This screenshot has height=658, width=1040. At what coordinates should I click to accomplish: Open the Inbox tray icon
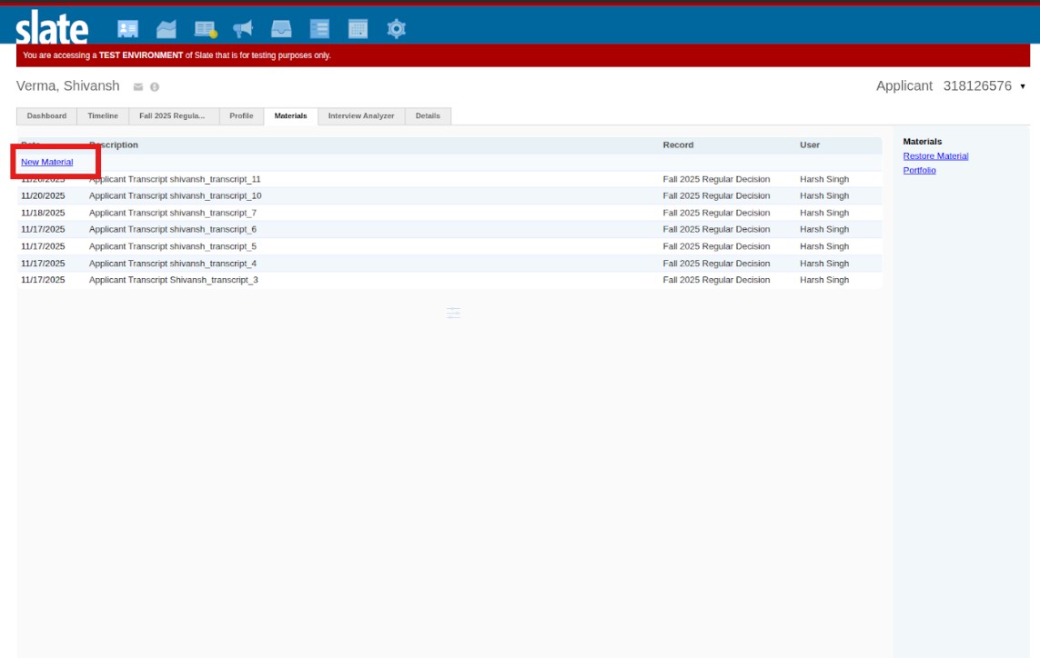point(281,29)
